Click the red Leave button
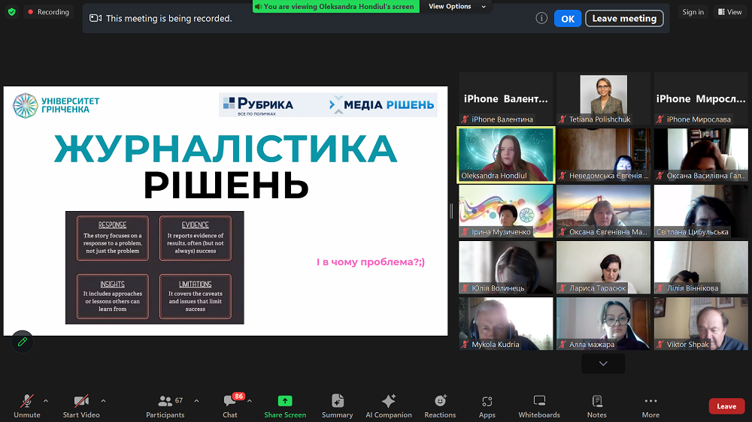Viewport: 752px width, 422px height. click(x=726, y=406)
